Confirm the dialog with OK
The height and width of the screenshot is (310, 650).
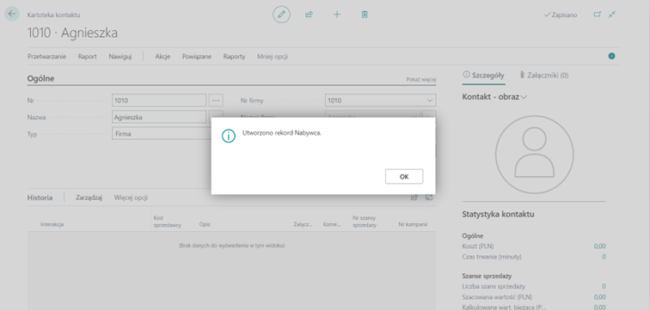pyautogui.click(x=404, y=176)
